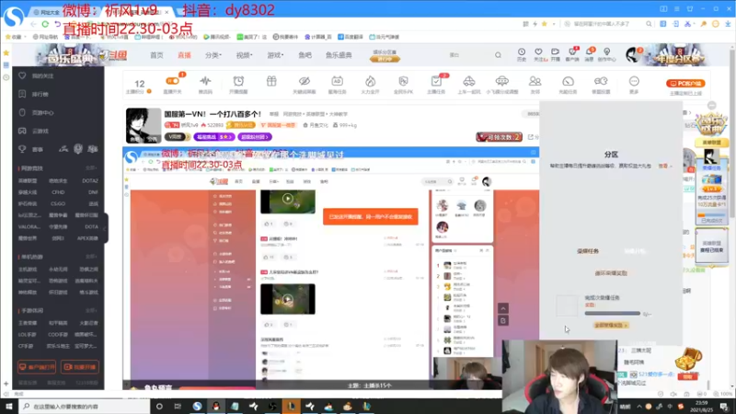Viewport: 736px width, 414px height.
Task: Click the DOTA2 category link
Action: 89,180
